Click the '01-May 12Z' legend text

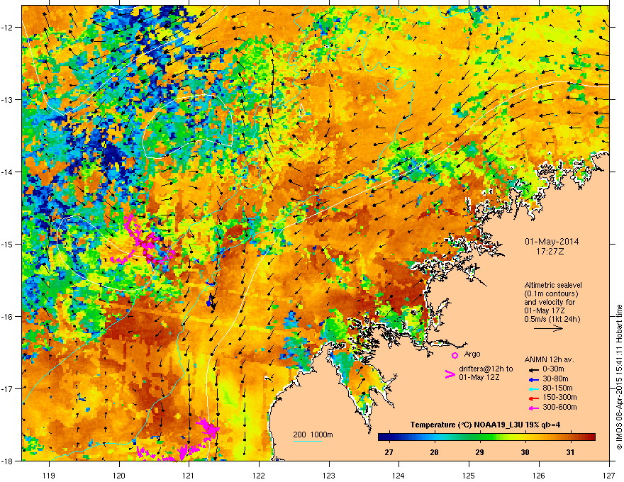click(479, 377)
